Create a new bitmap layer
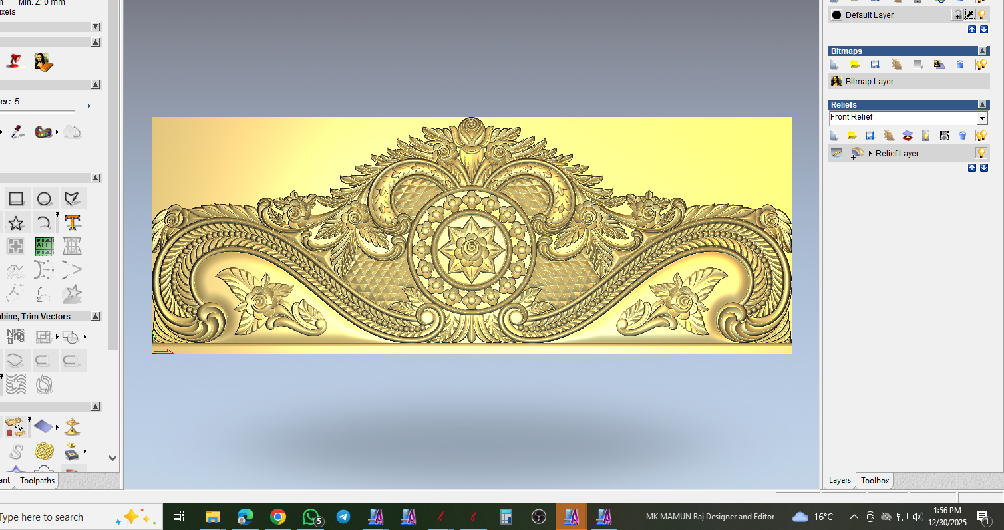 pos(834,65)
